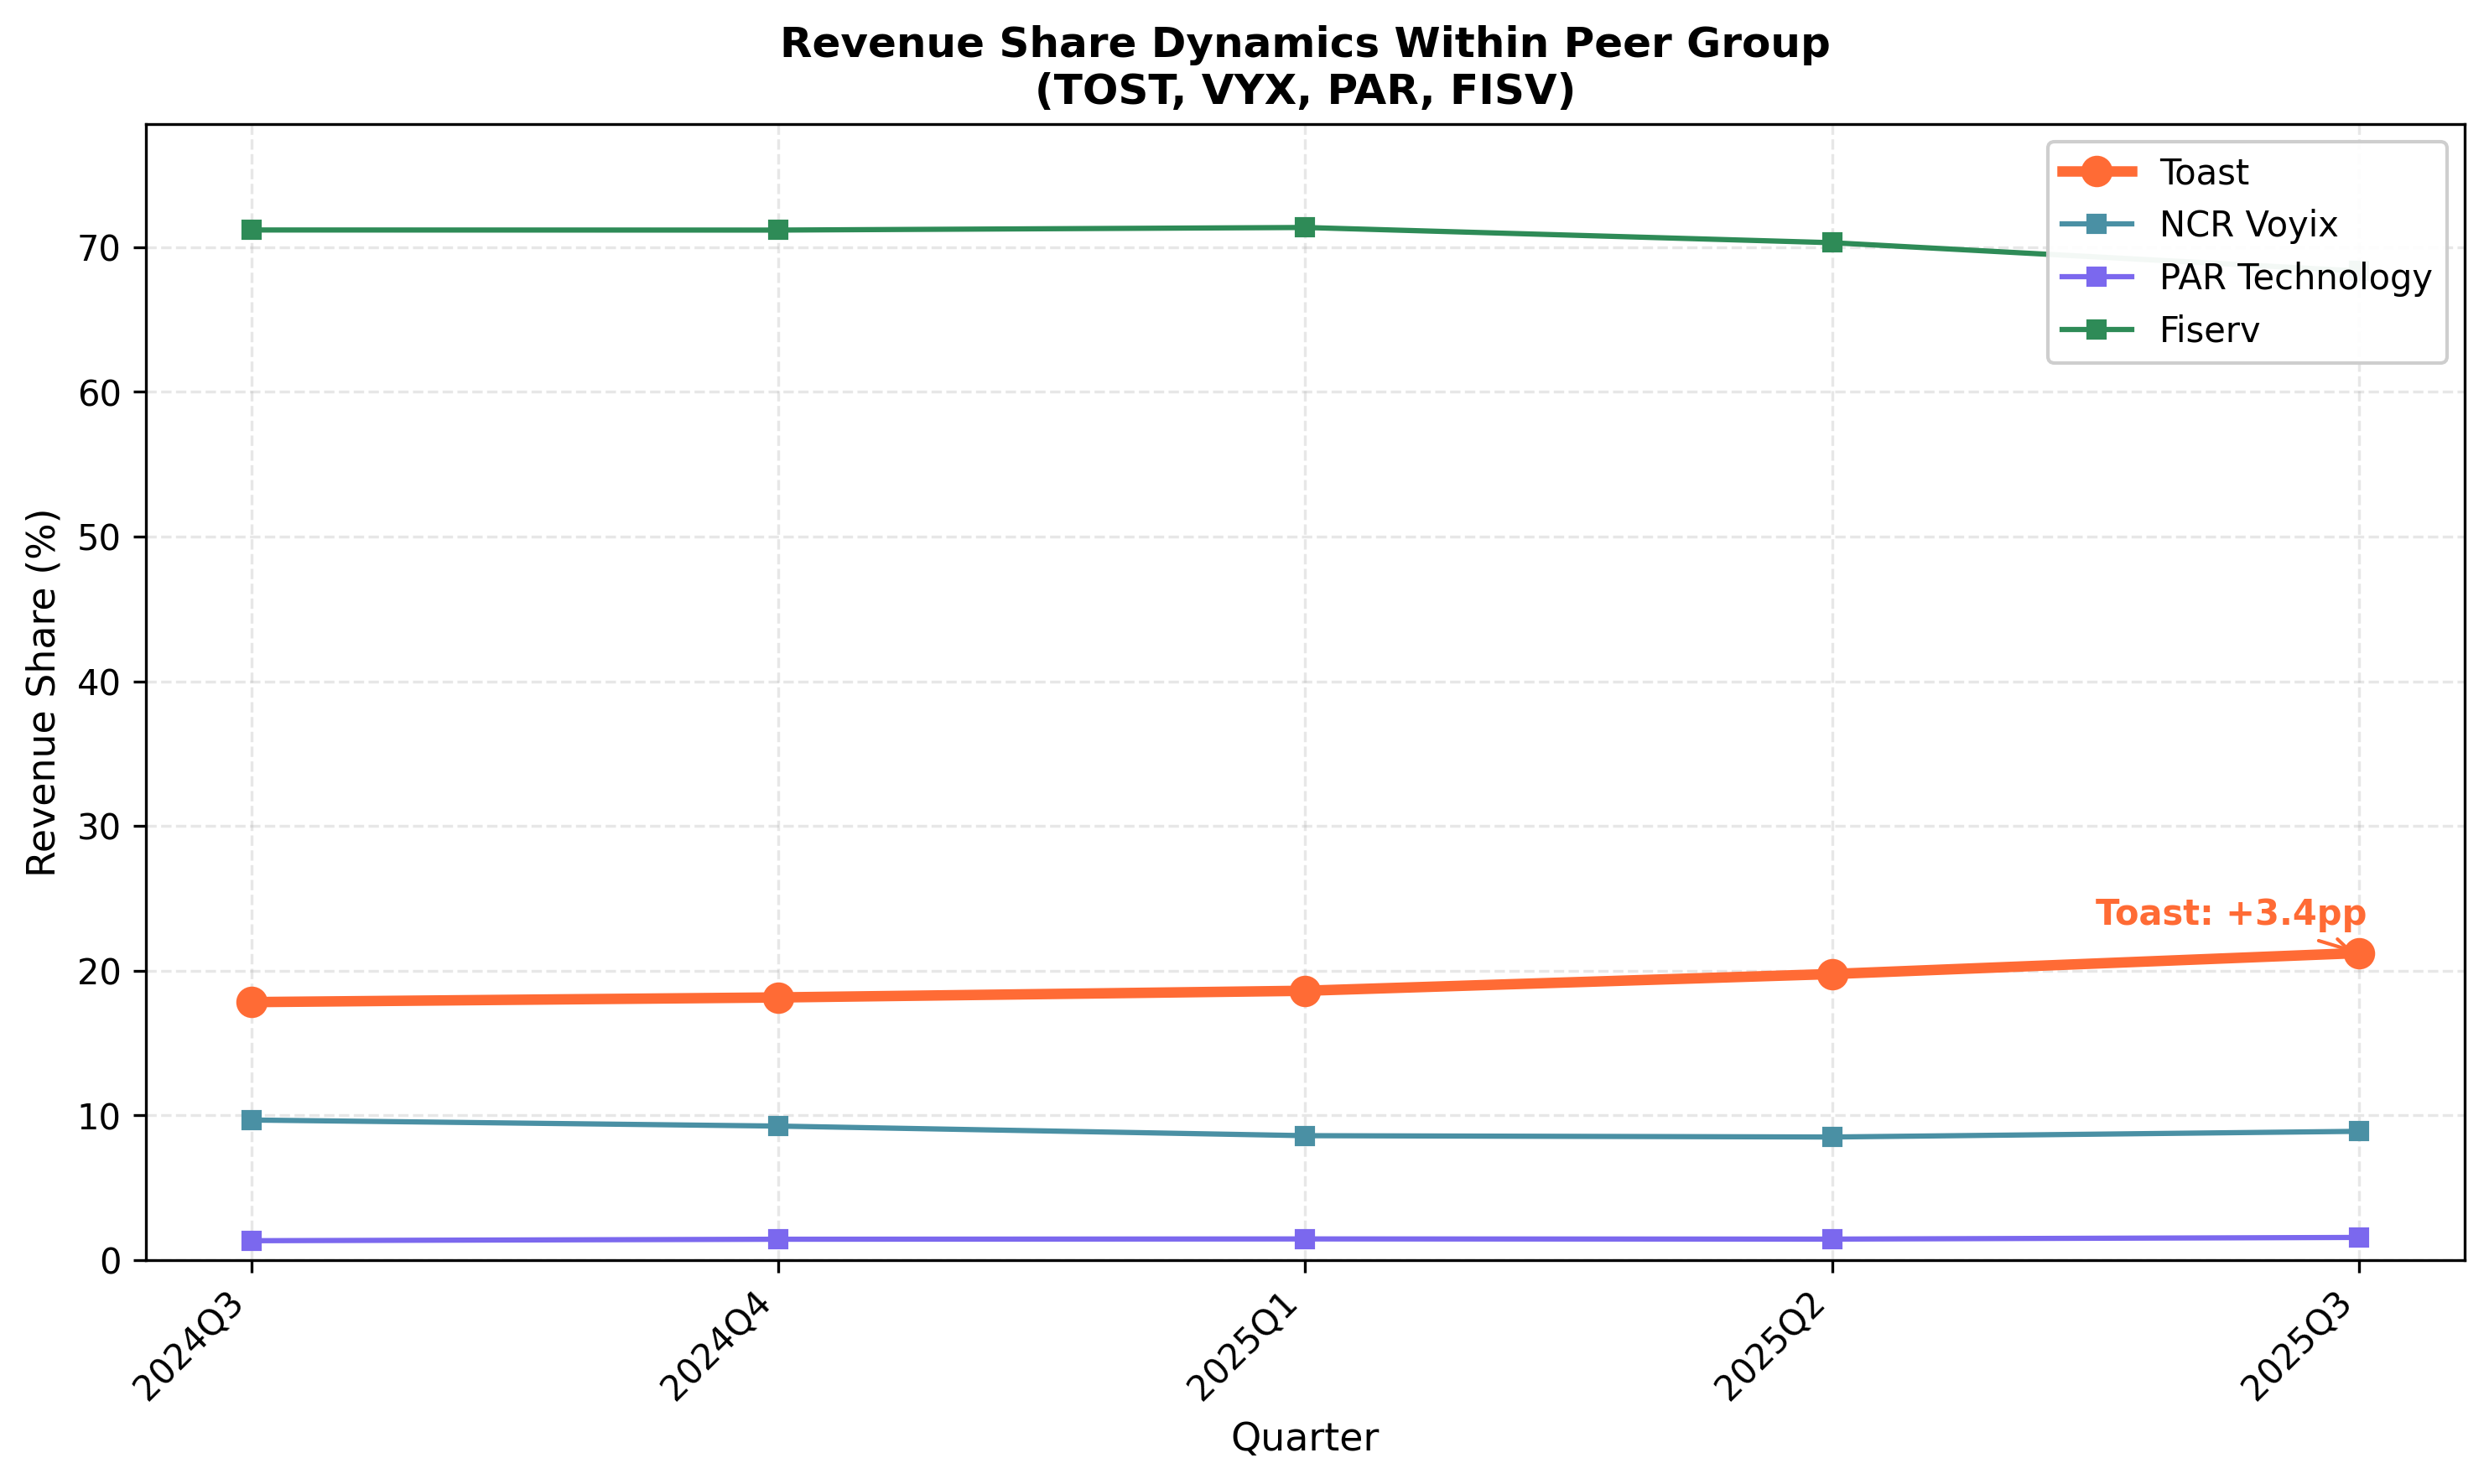Click the PAR Technology marker at 2024Q4
2489x1484 pixels.
(x=778, y=1239)
